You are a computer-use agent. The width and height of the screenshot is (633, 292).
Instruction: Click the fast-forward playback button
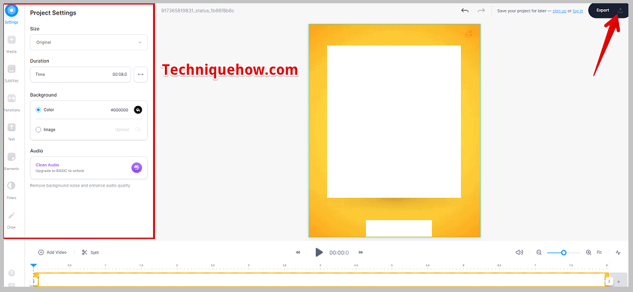(361, 252)
